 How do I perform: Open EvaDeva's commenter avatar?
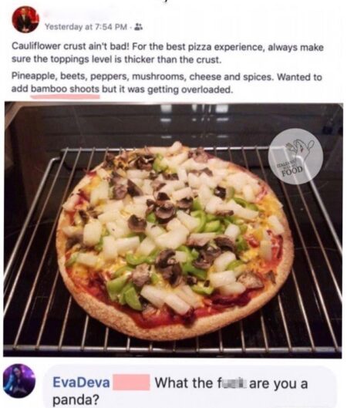coord(19,381)
